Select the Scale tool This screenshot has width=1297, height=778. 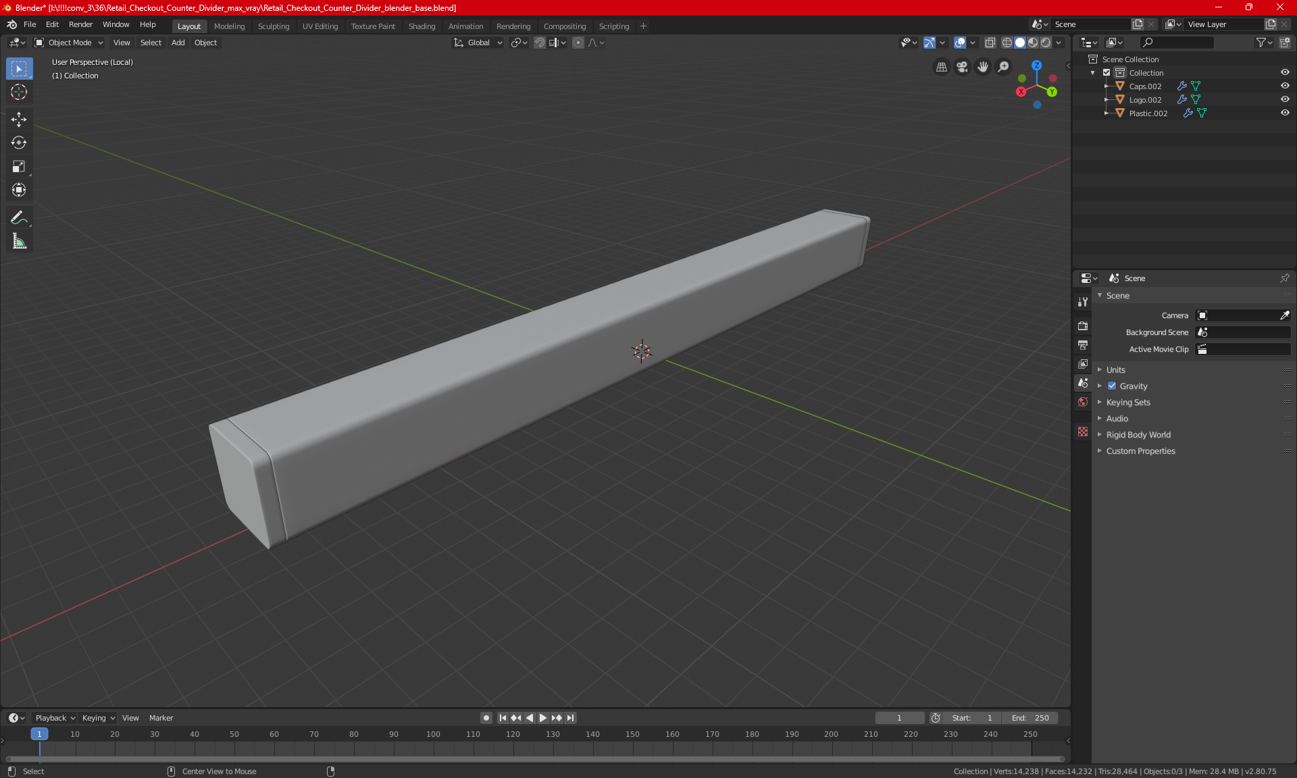point(19,166)
